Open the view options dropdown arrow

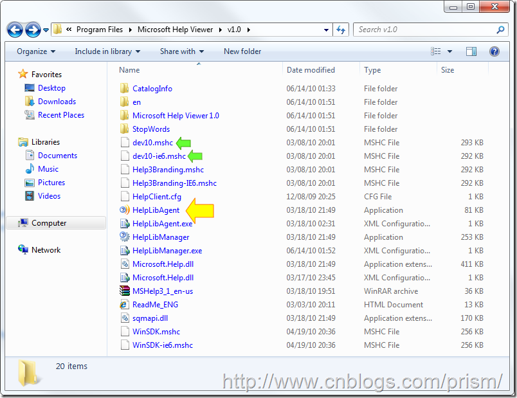[449, 51]
